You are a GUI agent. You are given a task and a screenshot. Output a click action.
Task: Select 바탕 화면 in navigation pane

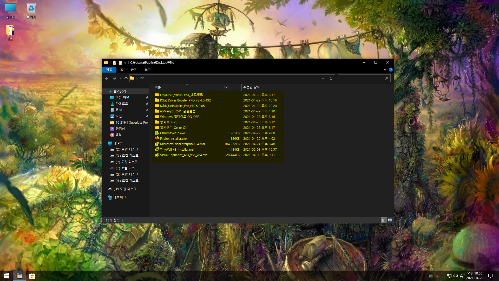point(122,97)
